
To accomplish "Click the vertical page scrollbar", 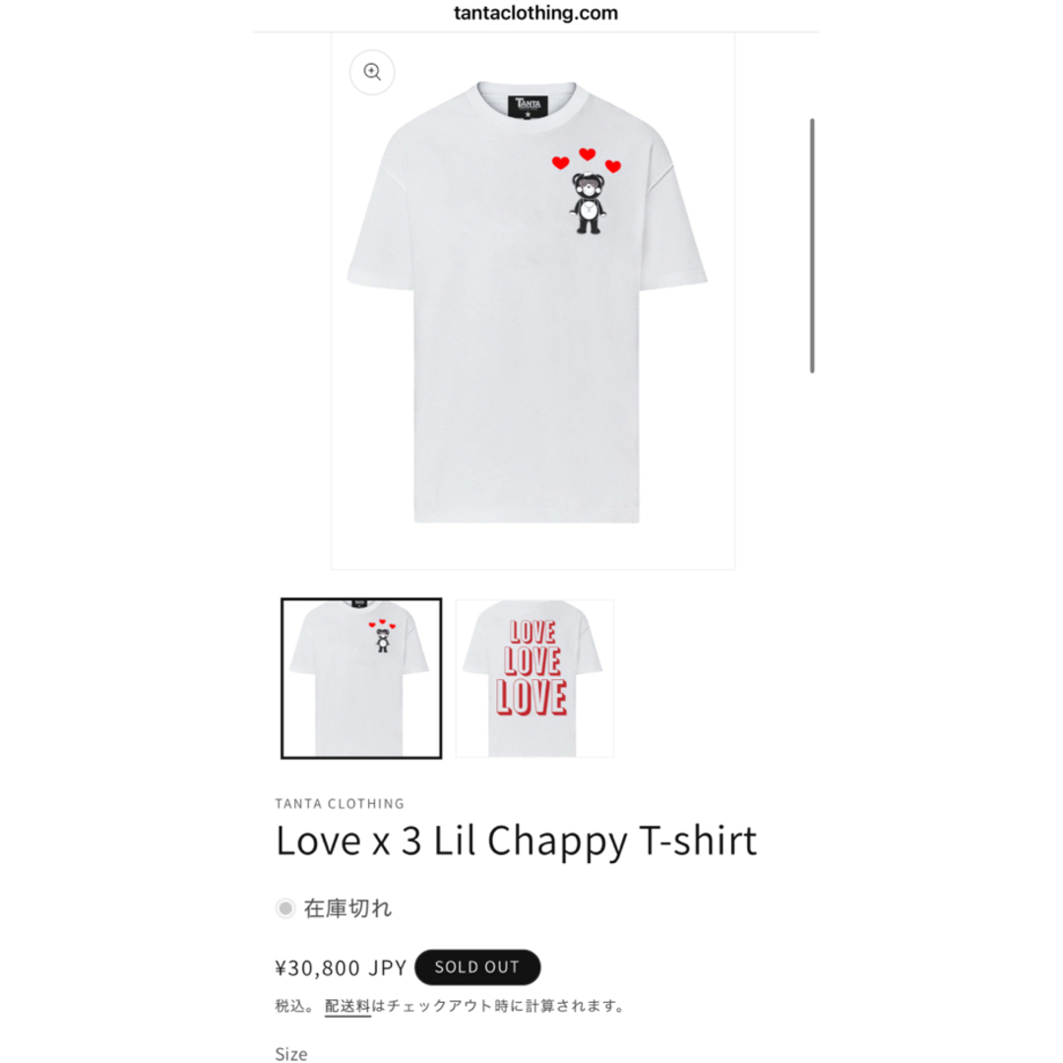I will click(811, 245).
